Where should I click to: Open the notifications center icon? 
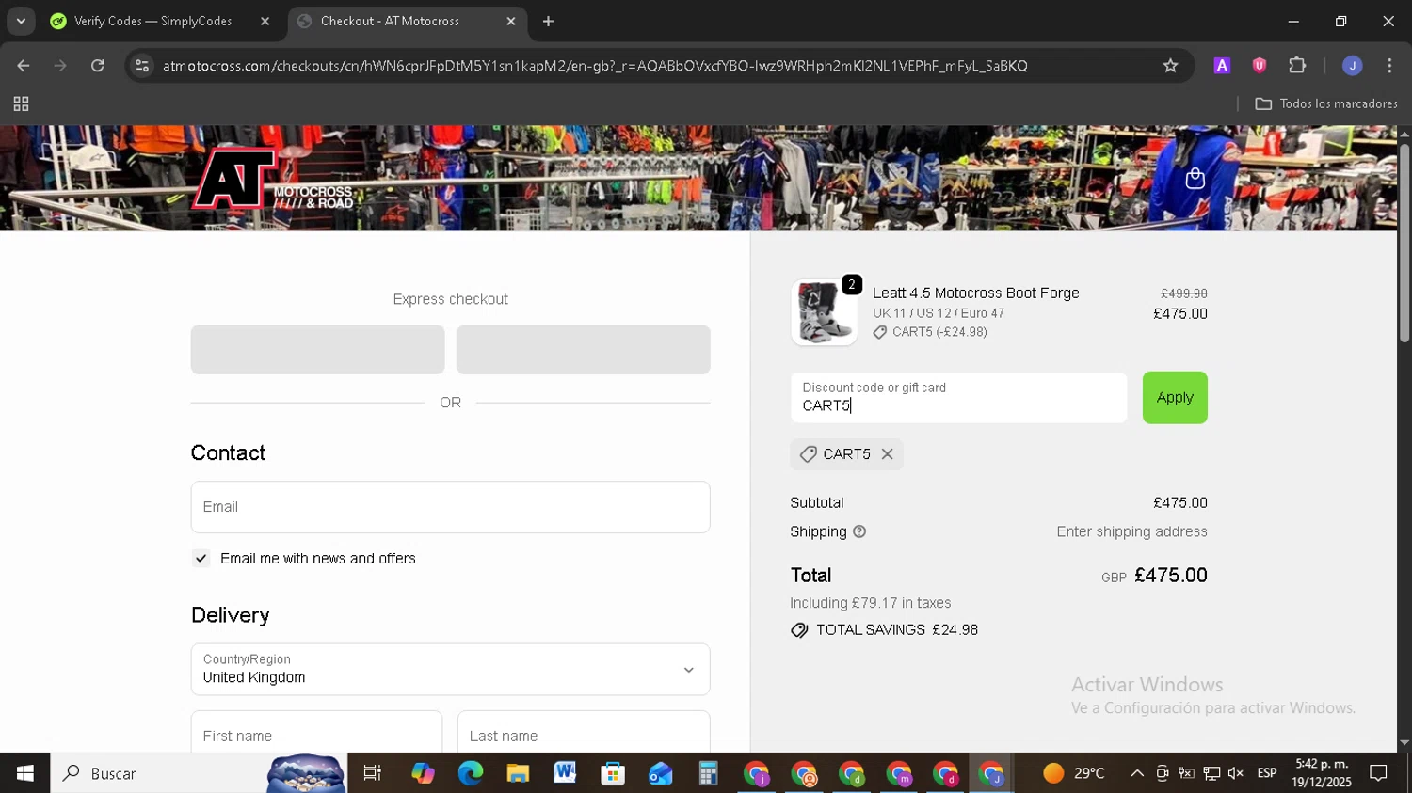1378,773
